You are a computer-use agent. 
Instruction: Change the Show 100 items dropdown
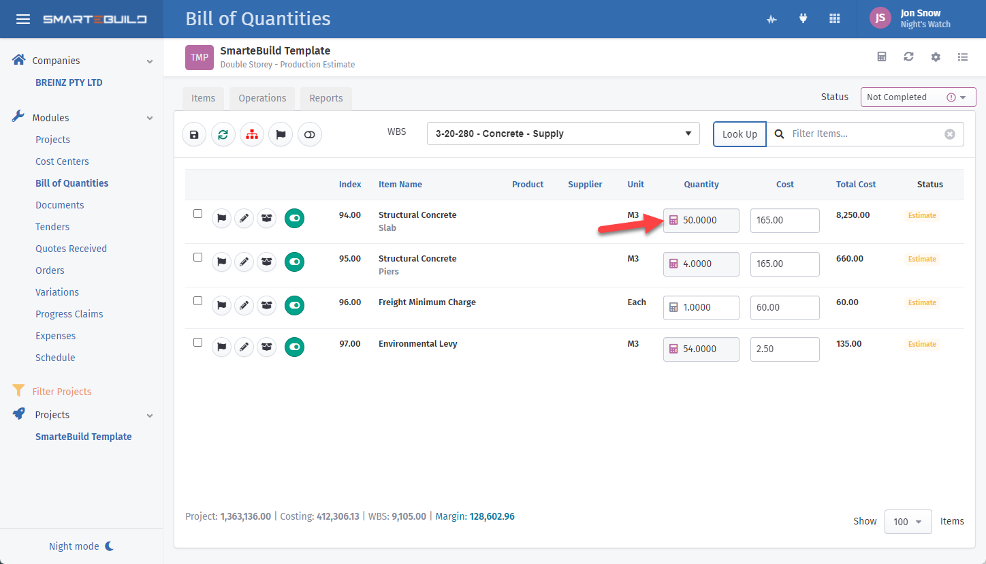(908, 522)
